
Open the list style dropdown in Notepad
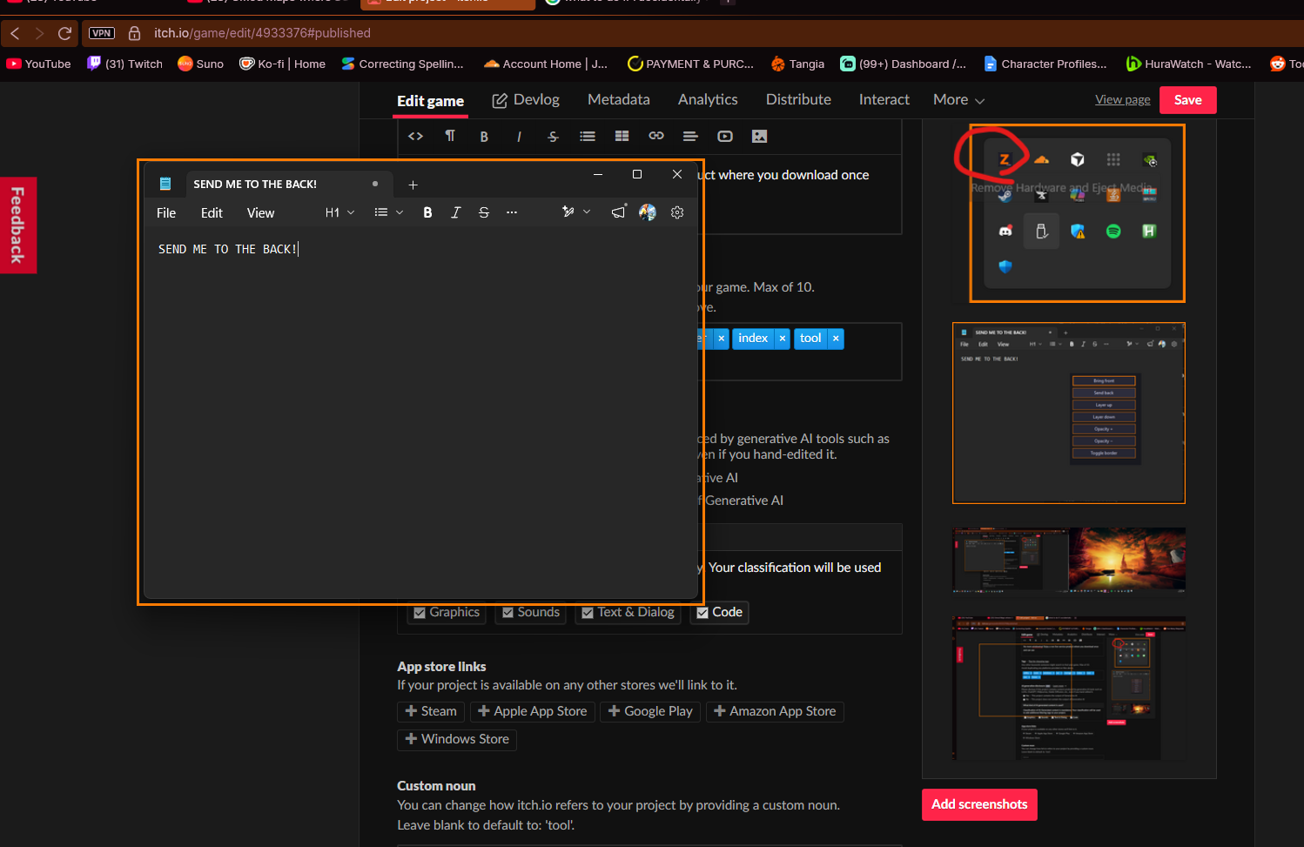pyautogui.click(x=388, y=212)
